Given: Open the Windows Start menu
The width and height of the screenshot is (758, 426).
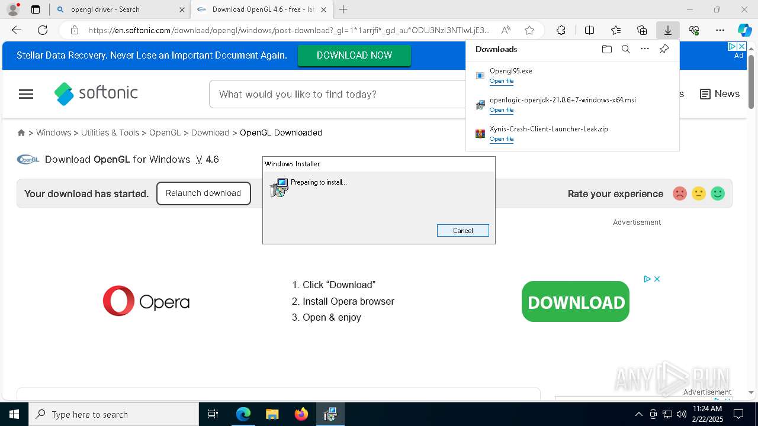Looking at the screenshot, I should (x=14, y=414).
